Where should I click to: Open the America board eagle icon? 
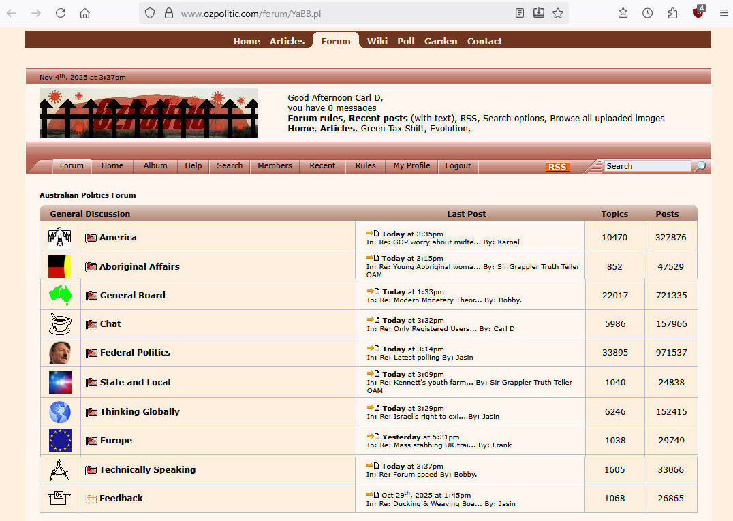60,237
